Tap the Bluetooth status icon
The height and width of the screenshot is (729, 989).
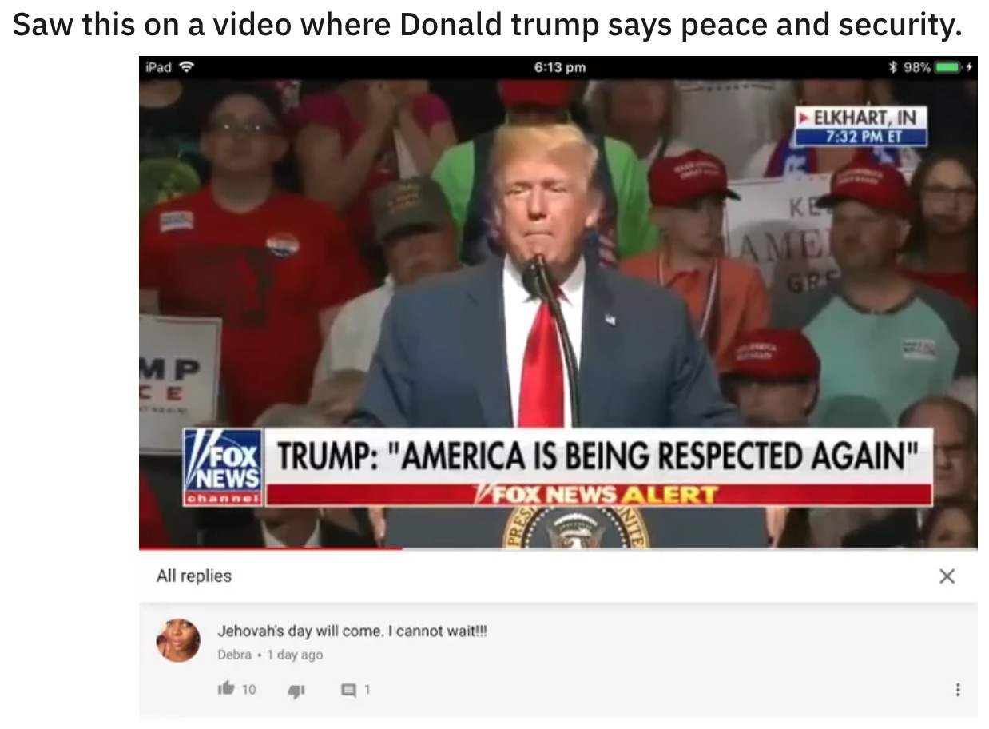click(894, 68)
